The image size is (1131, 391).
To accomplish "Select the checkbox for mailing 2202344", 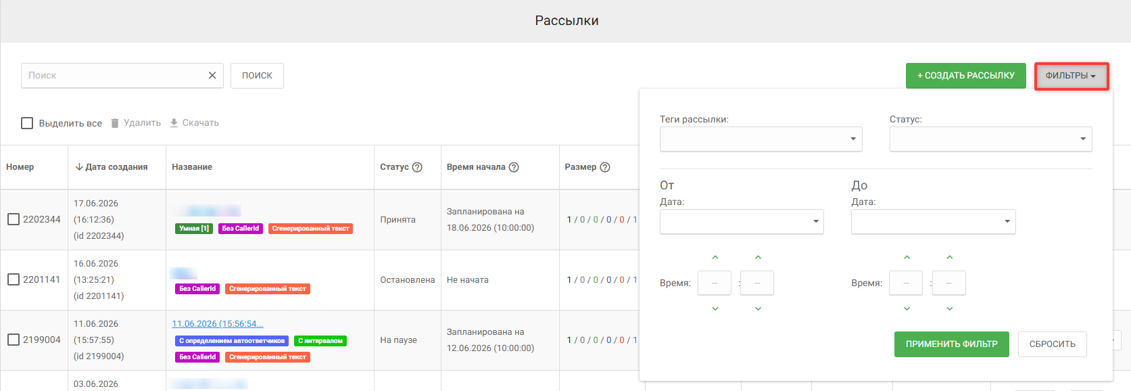I will (14, 219).
